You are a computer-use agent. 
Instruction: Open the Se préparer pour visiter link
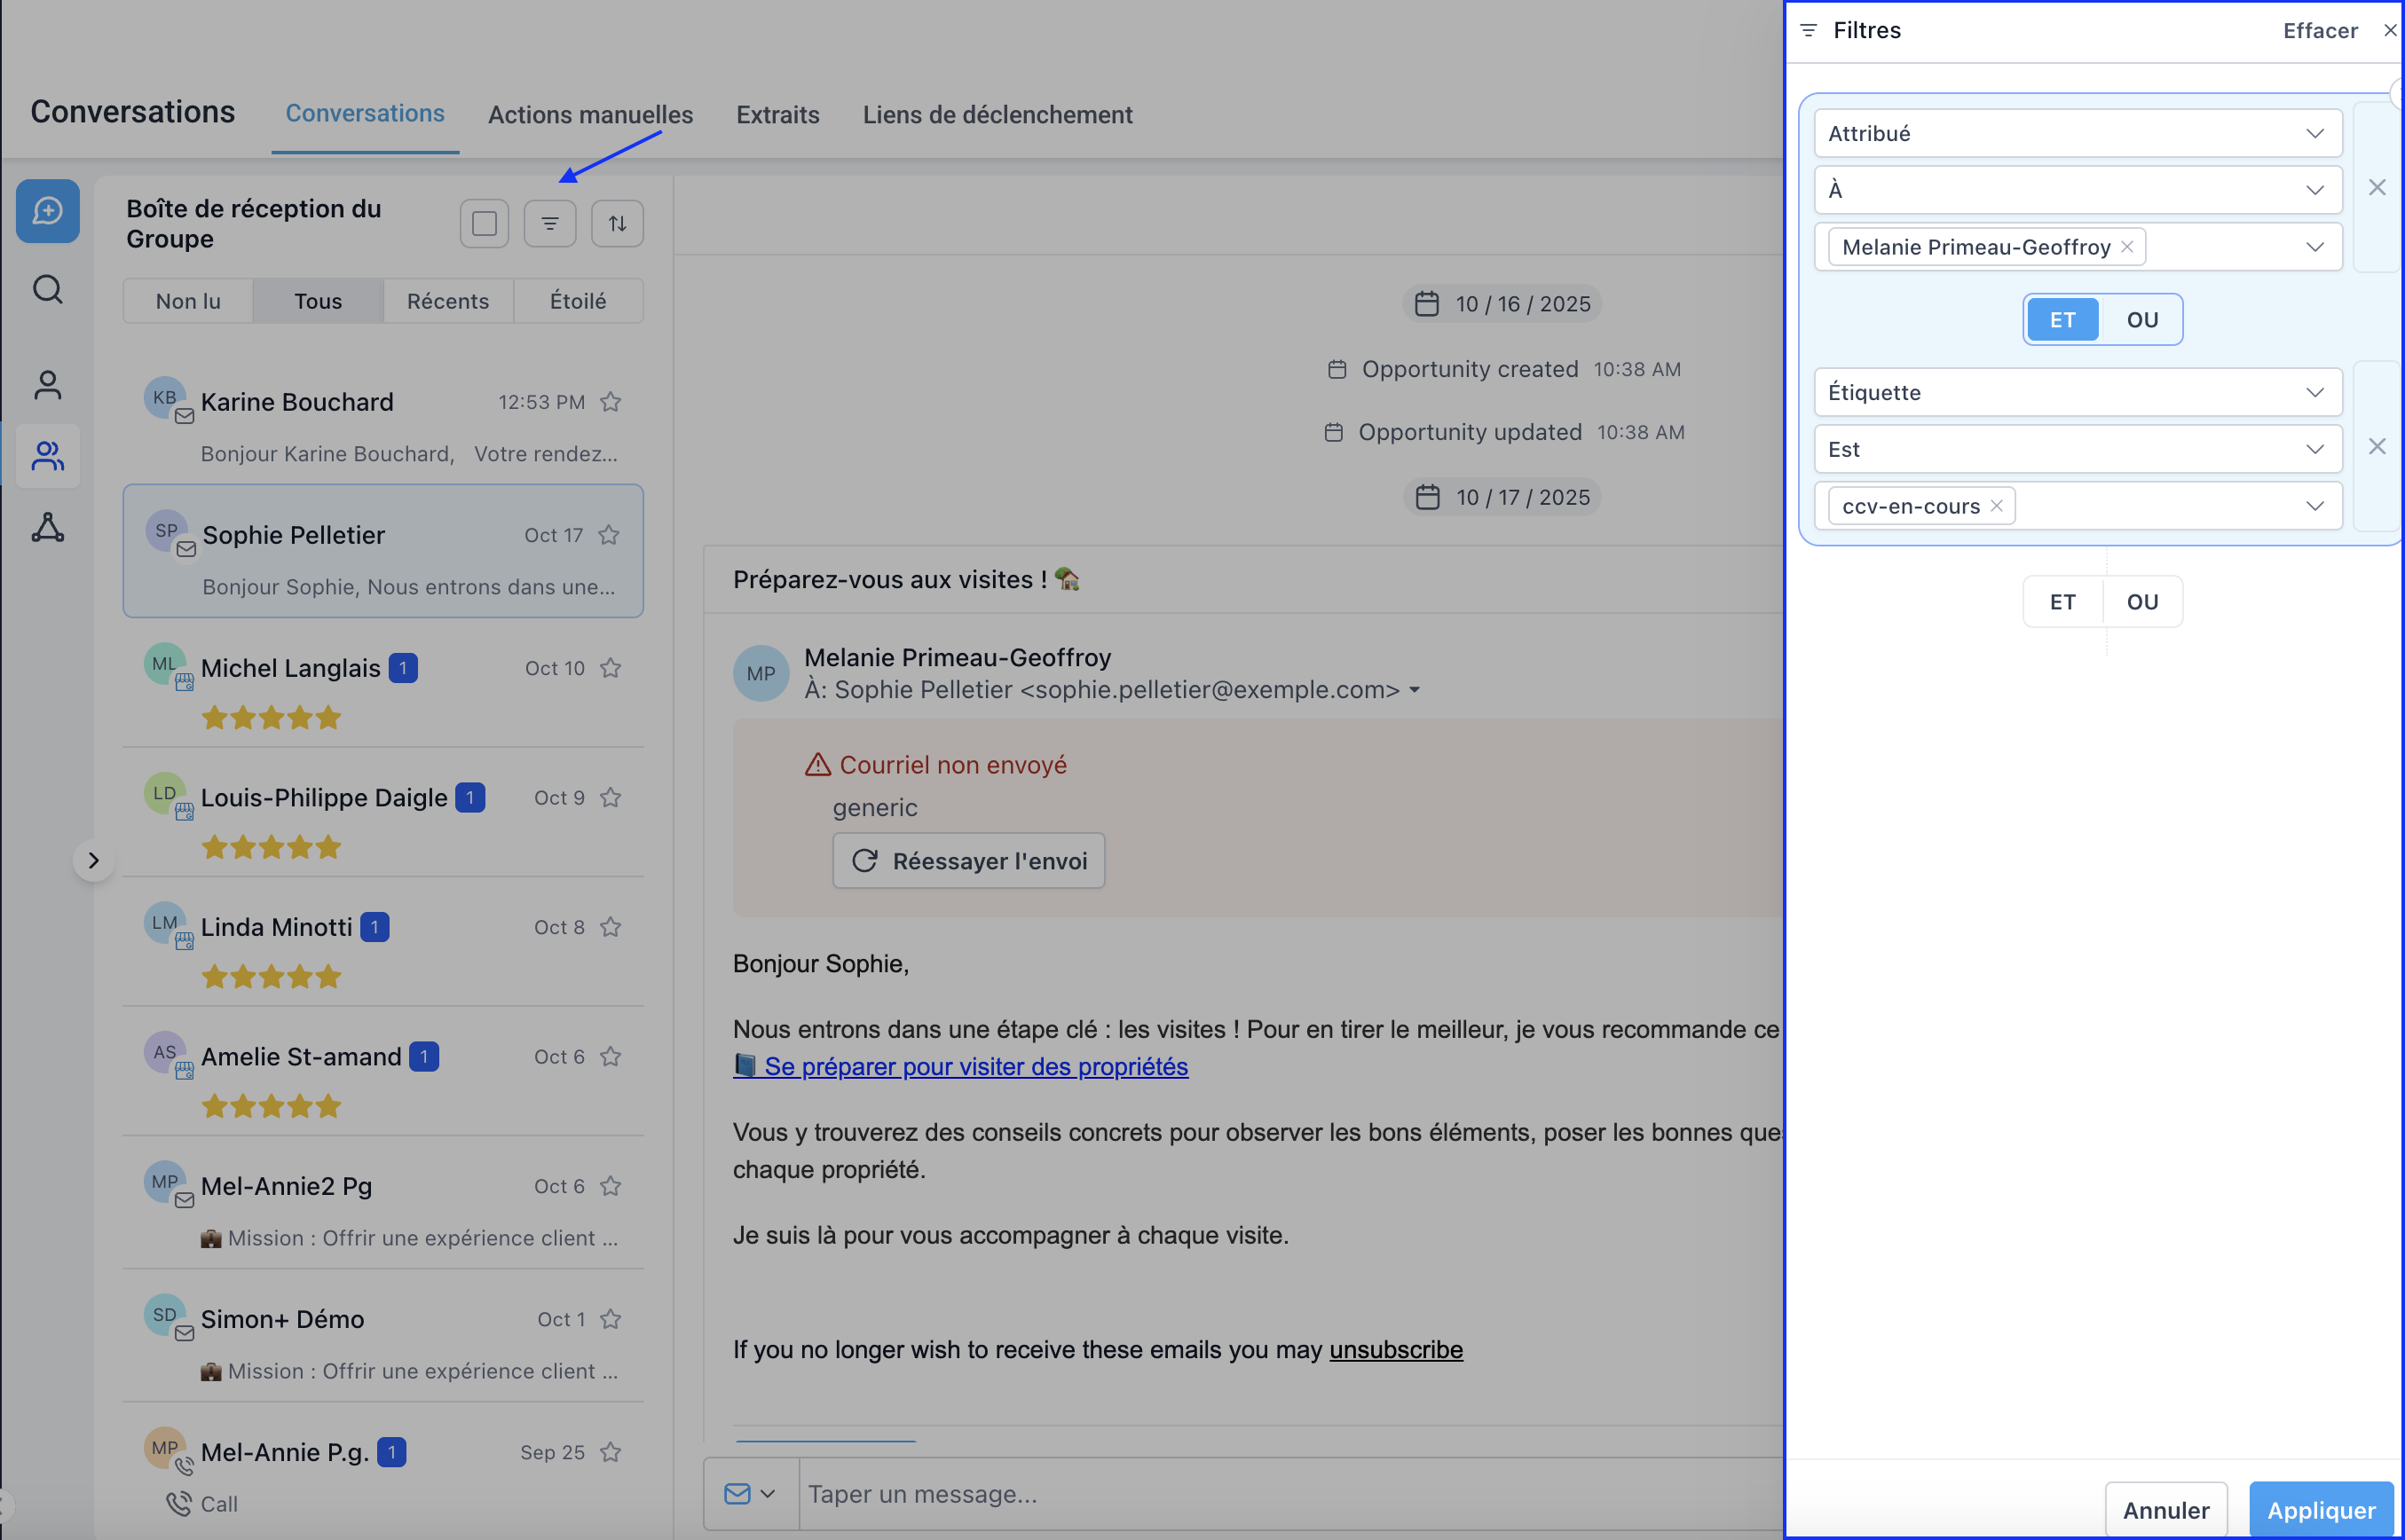[974, 1067]
